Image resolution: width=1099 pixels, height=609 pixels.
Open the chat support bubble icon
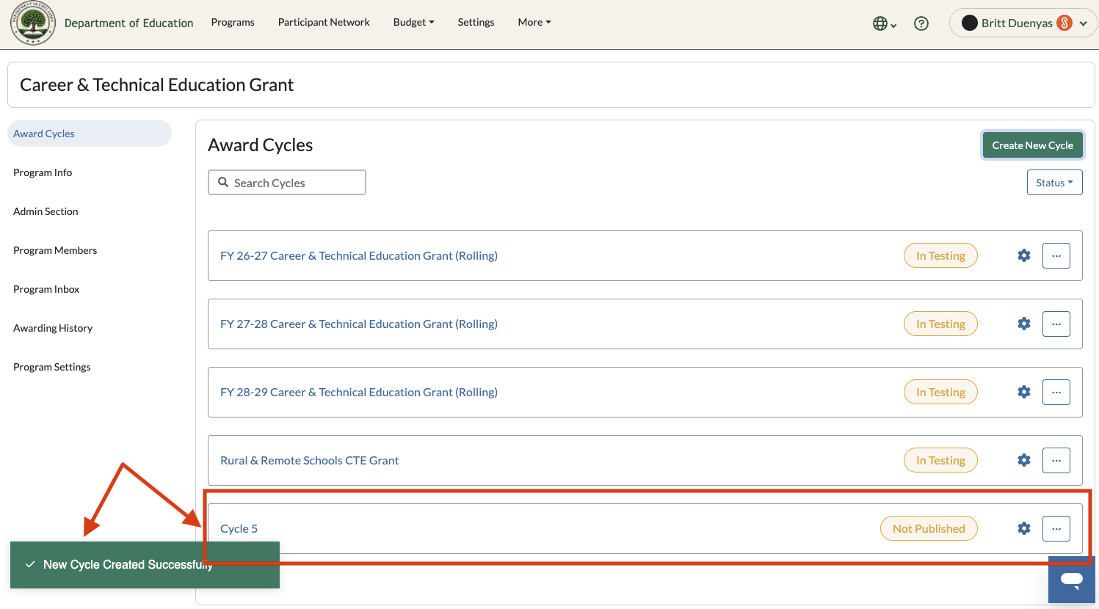point(1072,580)
